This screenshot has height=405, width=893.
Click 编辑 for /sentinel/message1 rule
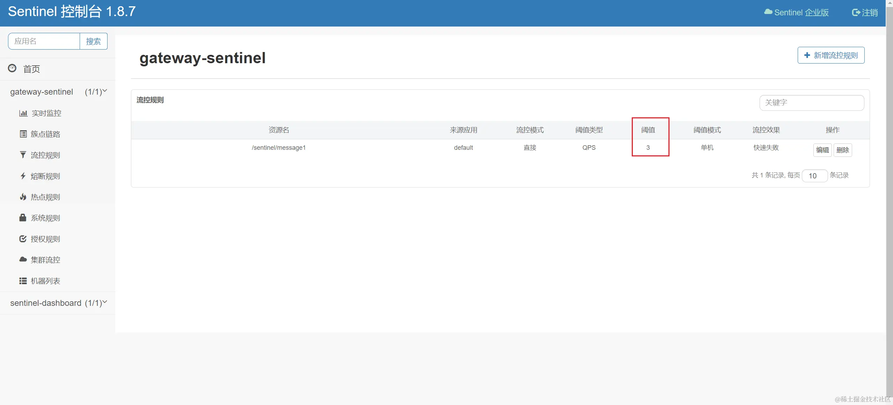822,150
